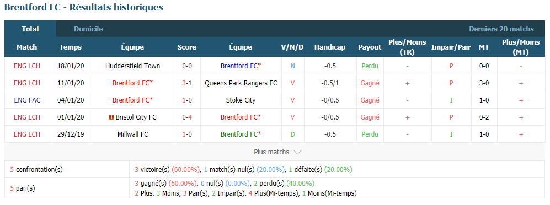
Task: Click the red card icon beside Bristol City FC
Action: pyautogui.click(x=111, y=117)
